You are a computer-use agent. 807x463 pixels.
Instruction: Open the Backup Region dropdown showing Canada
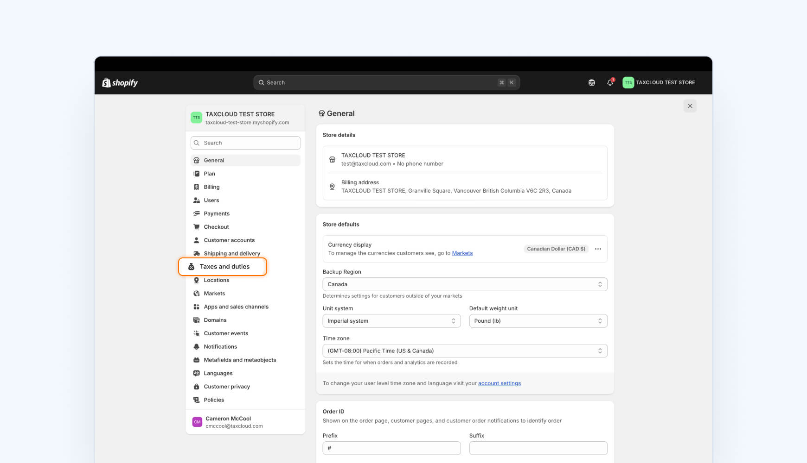click(x=464, y=284)
